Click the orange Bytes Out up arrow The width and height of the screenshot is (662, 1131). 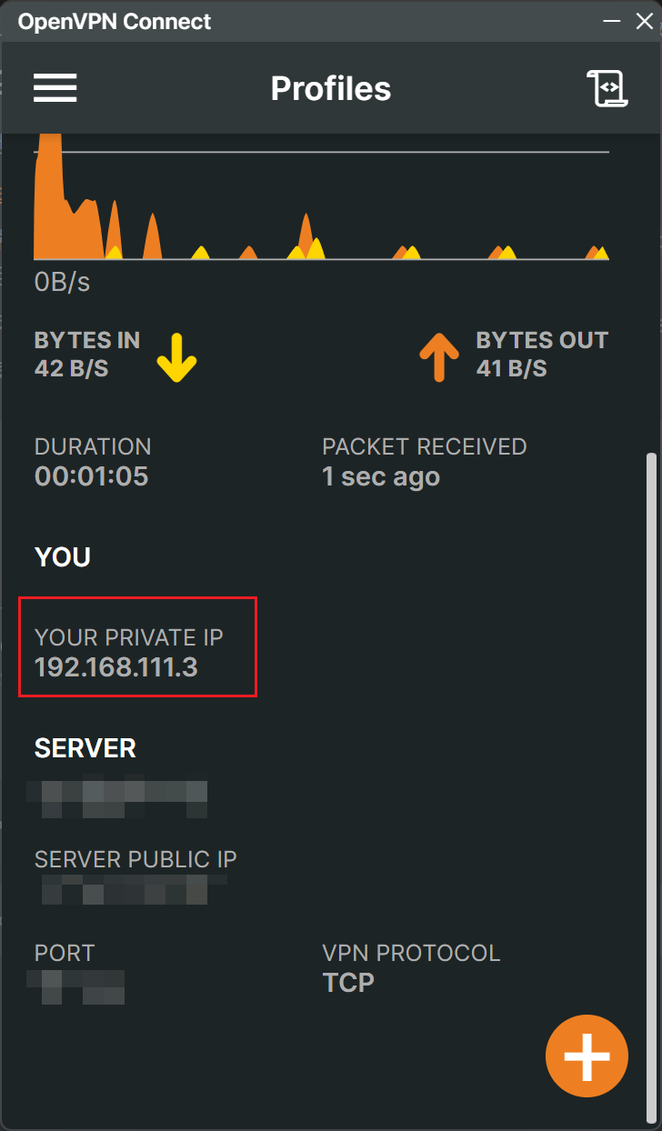pyautogui.click(x=438, y=355)
